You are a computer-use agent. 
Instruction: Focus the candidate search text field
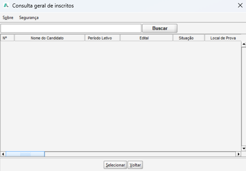point(71,29)
